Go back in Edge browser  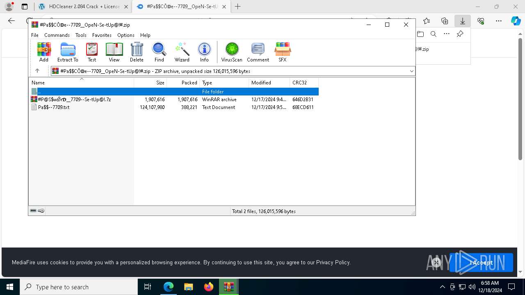[11, 21]
